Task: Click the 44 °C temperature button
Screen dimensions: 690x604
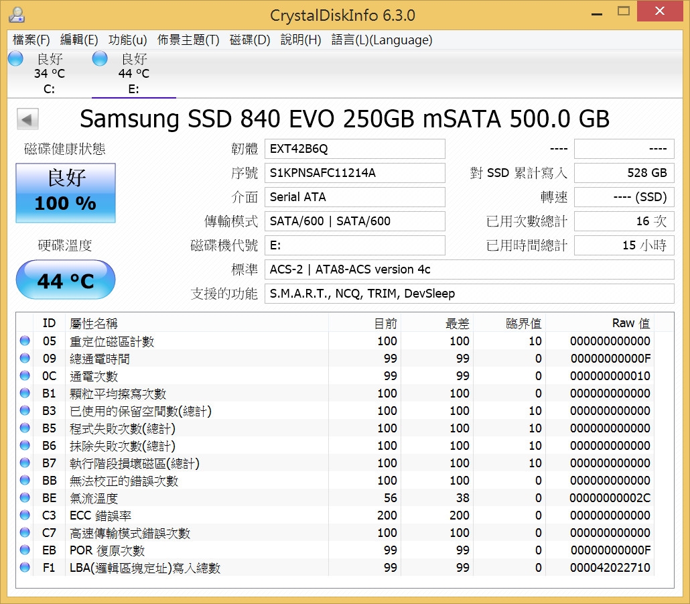Action: tap(66, 280)
